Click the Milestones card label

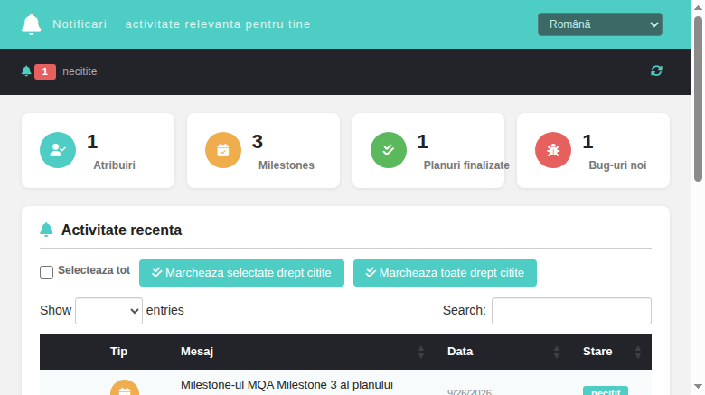click(286, 165)
